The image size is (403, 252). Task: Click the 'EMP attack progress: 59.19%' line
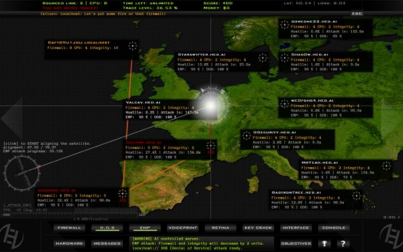pos(33,151)
